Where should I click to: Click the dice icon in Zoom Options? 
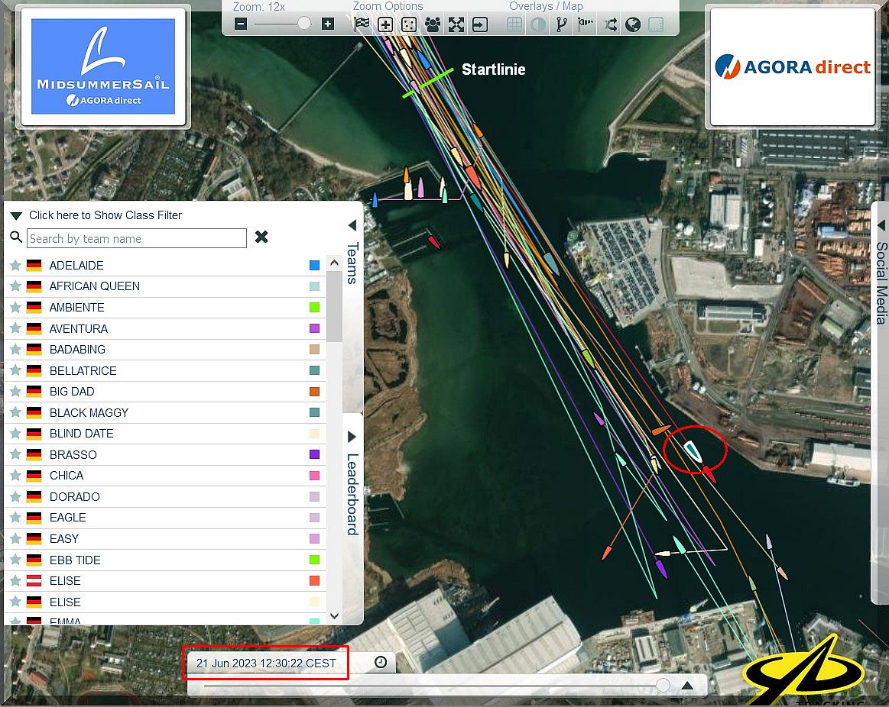point(409,24)
